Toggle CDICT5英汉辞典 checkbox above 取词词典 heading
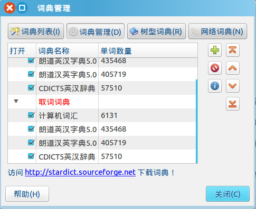 click(x=31, y=88)
